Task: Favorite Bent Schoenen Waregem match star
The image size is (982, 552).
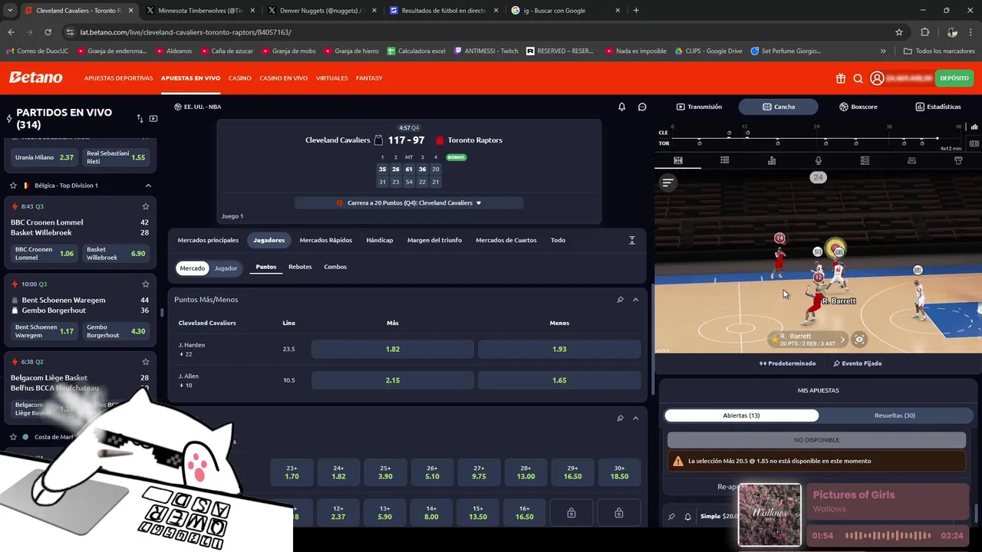Action: click(146, 284)
